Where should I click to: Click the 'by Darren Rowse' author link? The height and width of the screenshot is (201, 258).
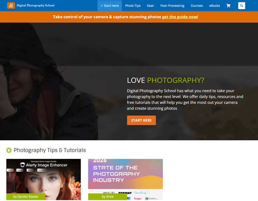coord(26,197)
